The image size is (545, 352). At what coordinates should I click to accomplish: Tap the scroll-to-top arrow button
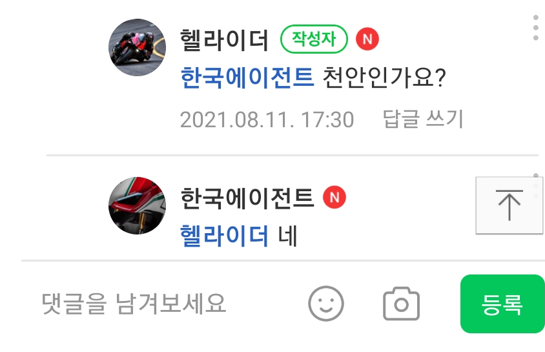pos(509,205)
